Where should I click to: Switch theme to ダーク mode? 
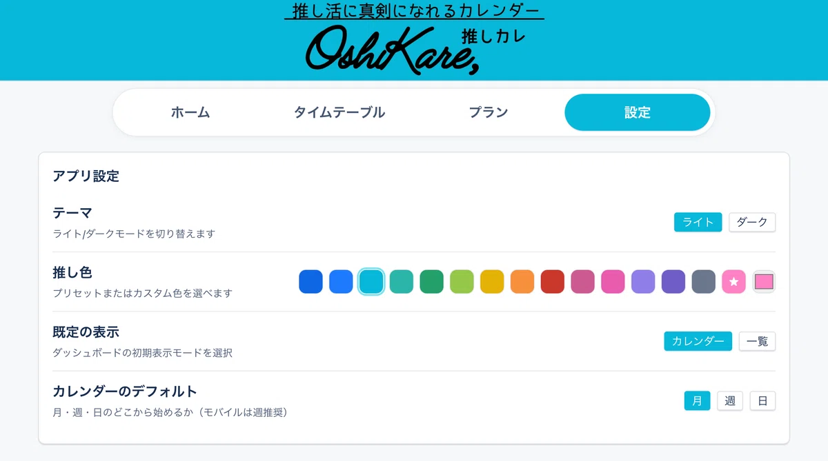tap(752, 222)
